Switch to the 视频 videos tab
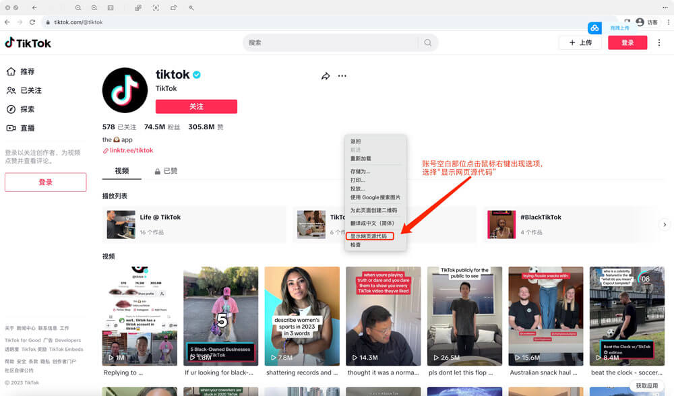 (121, 171)
